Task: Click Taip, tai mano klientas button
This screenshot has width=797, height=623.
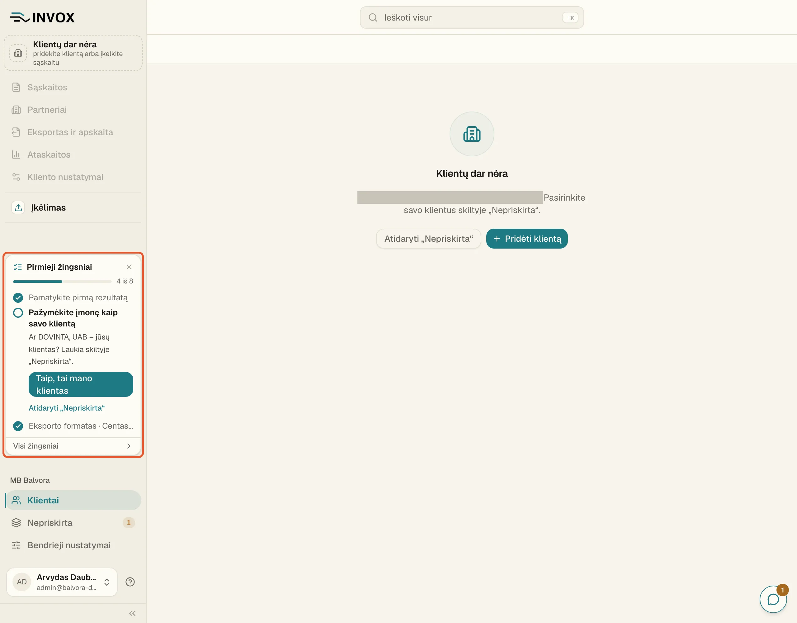Action: click(x=81, y=384)
